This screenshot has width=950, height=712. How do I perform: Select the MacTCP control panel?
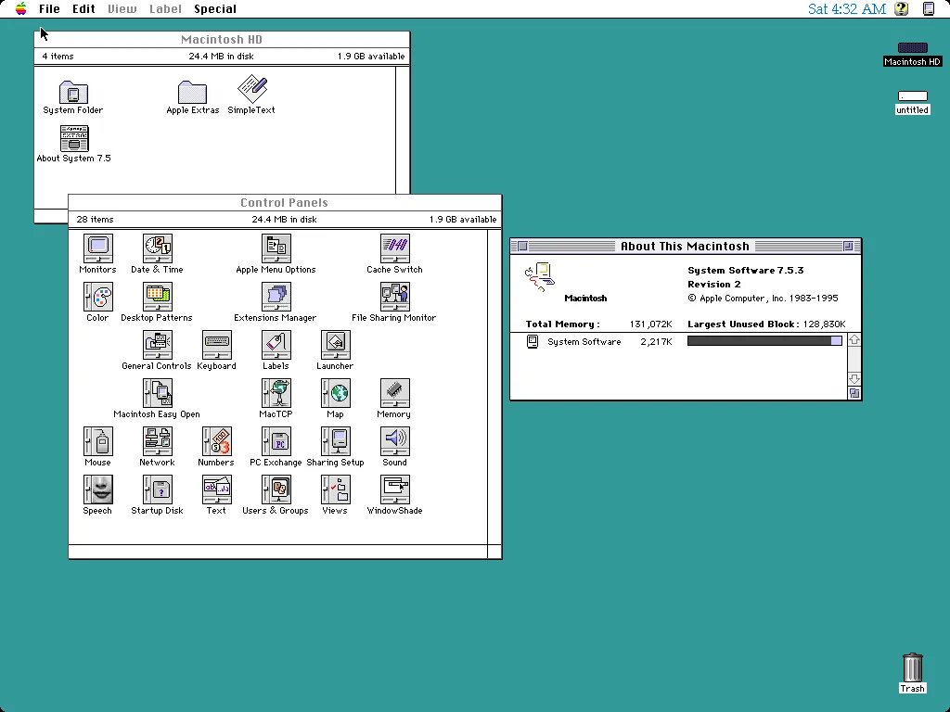point(276,393)
